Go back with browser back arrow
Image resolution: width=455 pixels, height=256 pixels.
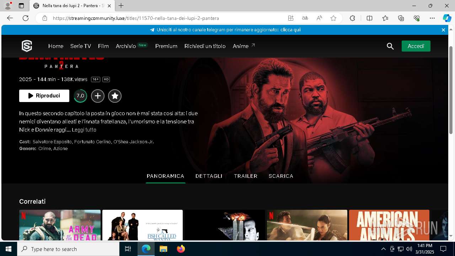pyautogui.click(x=10, y=18)
